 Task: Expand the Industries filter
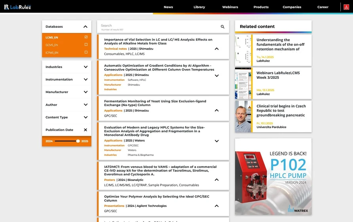[x=85, y=67]
